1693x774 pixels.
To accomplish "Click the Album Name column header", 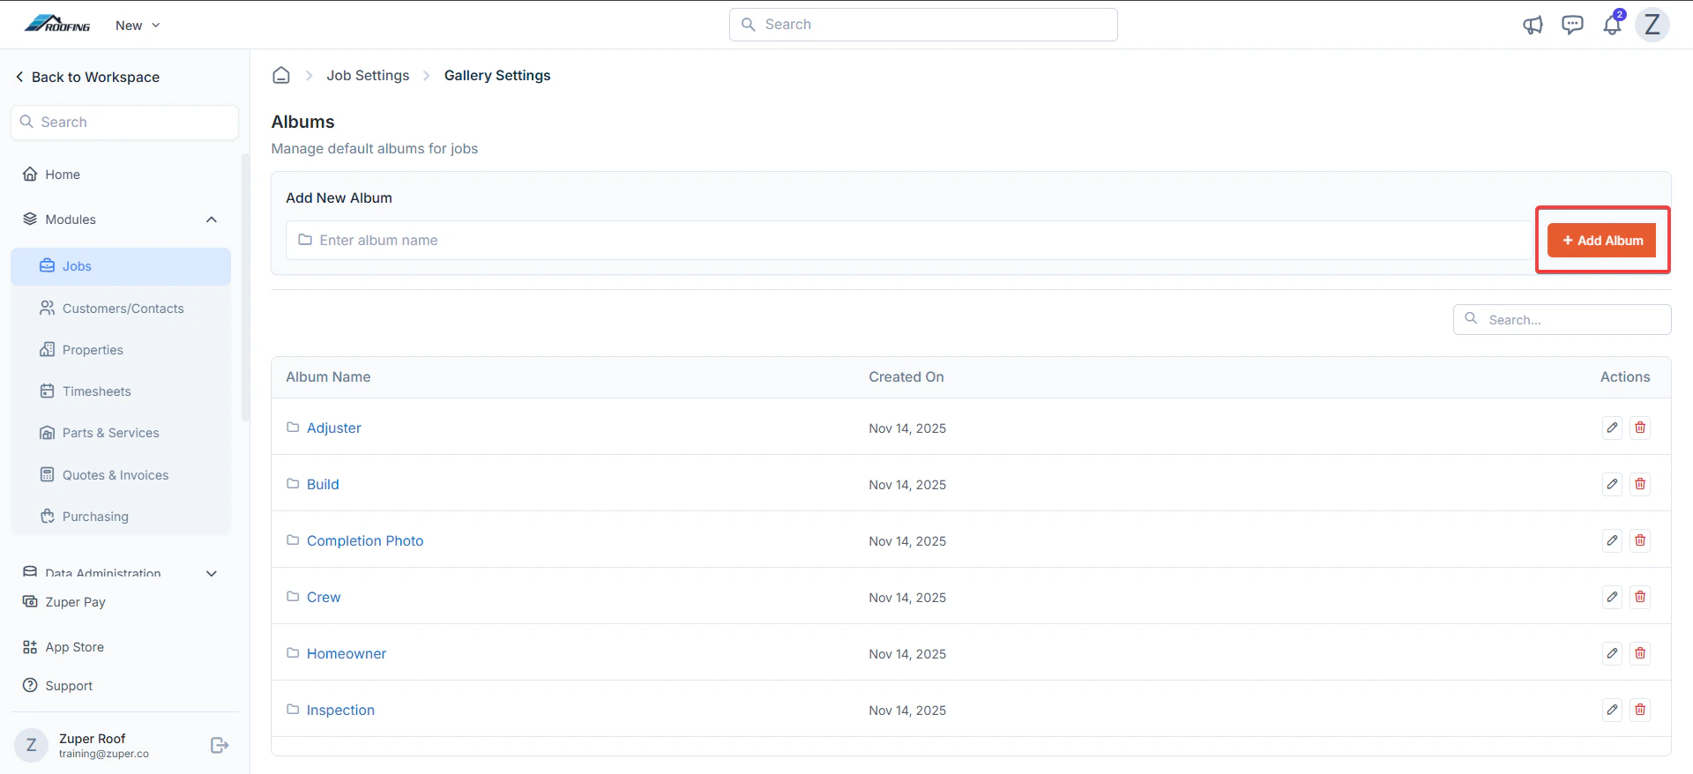I will (x=328, y=376).
